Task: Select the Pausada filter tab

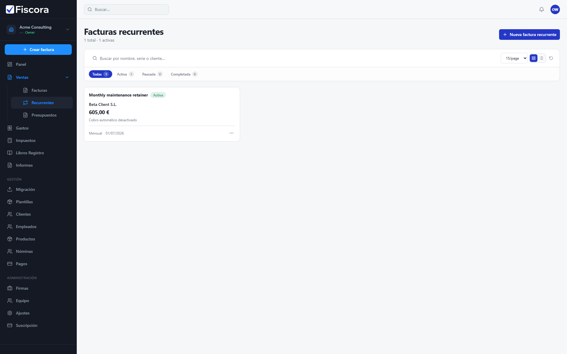Action: (x=152, y=74)
